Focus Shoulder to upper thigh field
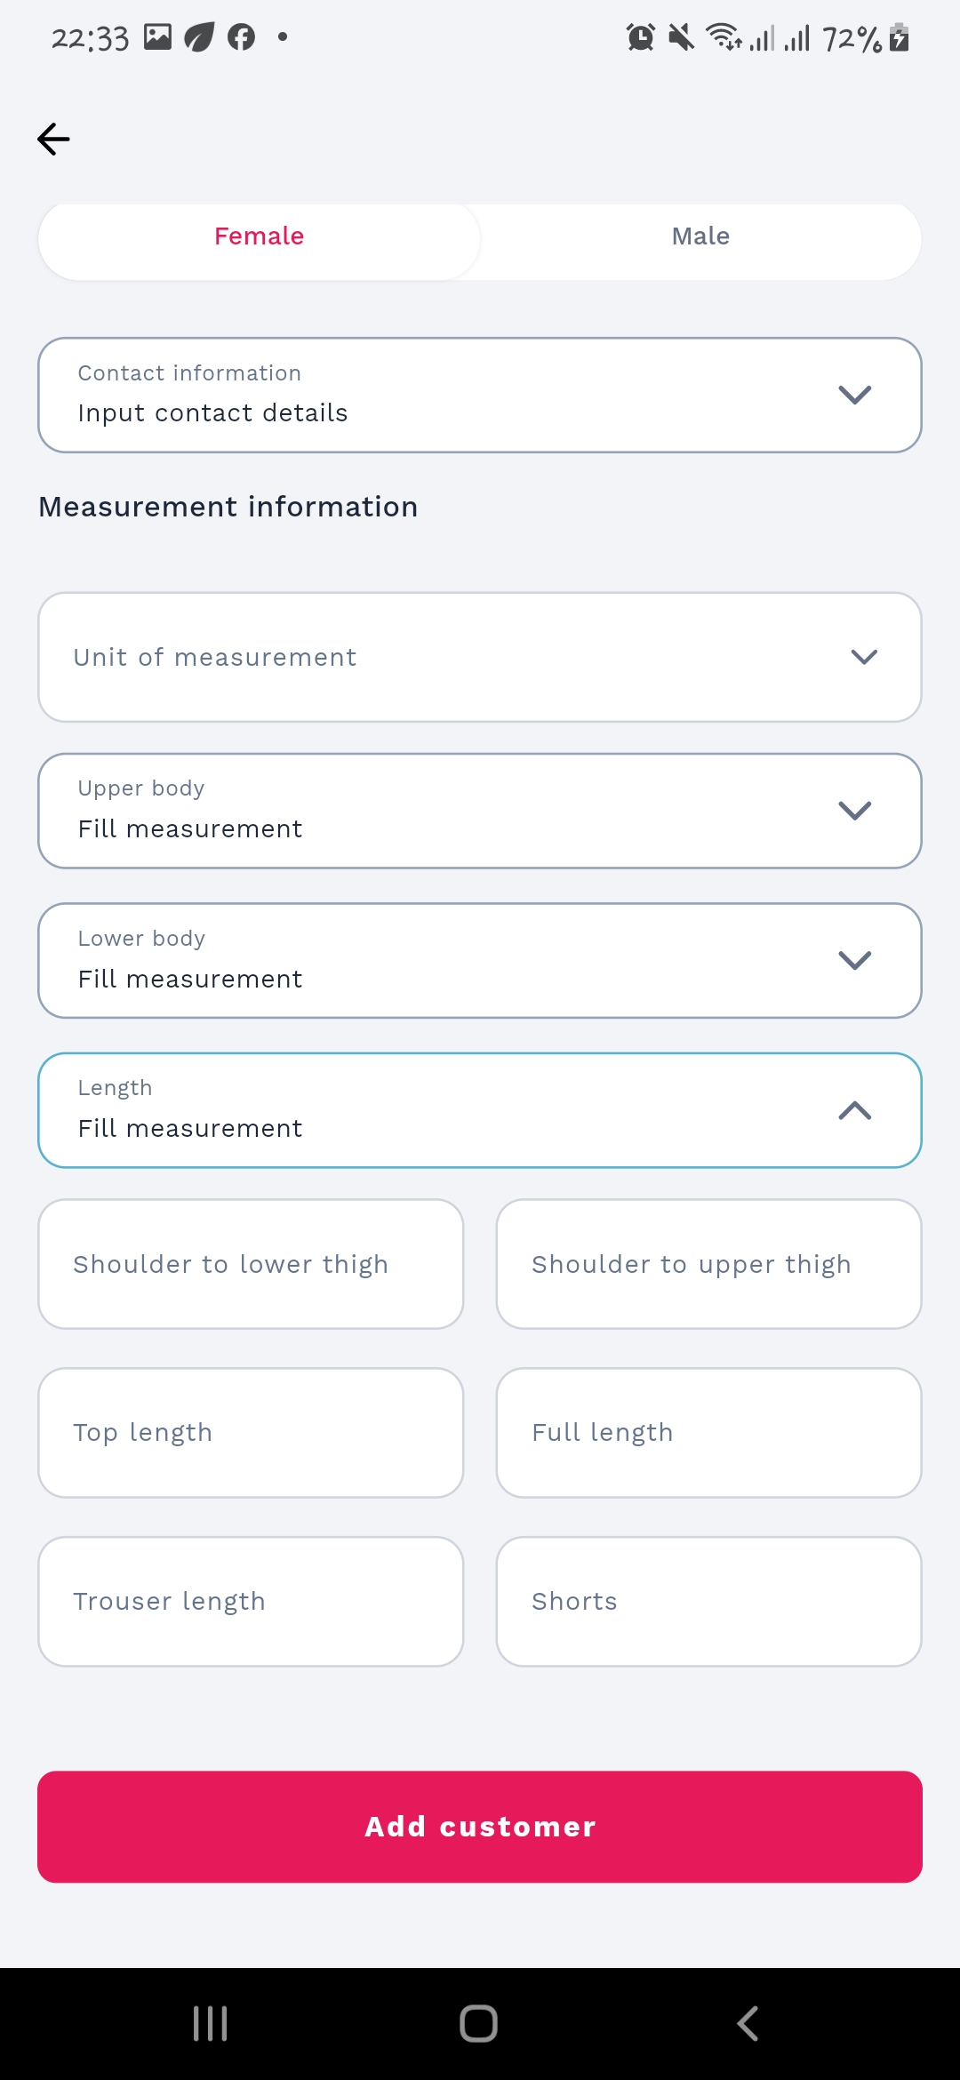Viewport: 960px width, 2080px height. [709, 1264]
